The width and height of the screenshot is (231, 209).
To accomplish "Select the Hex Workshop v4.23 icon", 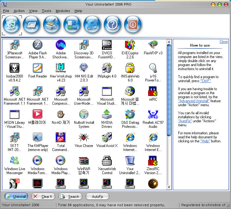I will pos(61,68).
